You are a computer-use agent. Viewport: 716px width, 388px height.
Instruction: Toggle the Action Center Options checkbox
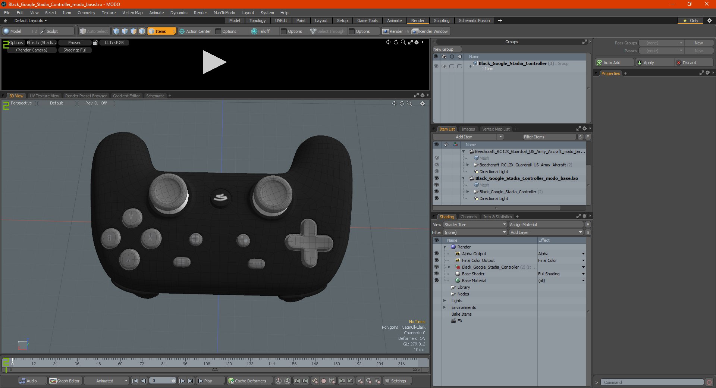(x=219, y=31)
